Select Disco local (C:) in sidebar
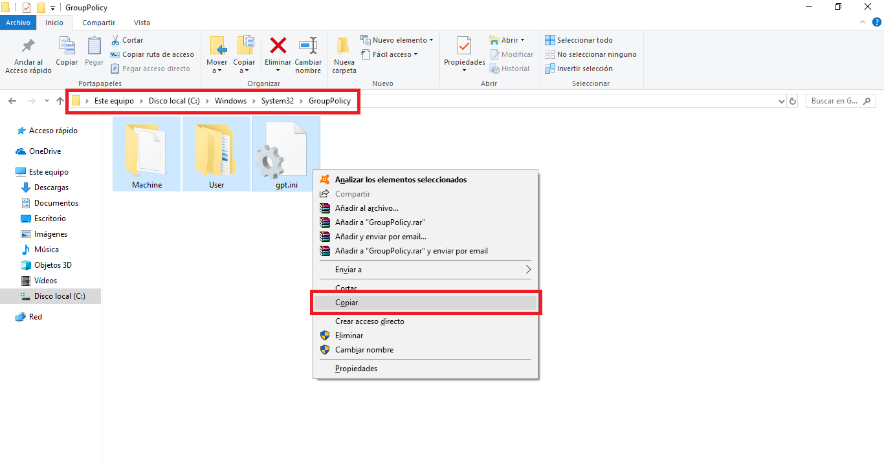Screen dimensions: 884x465 [50, 296]
